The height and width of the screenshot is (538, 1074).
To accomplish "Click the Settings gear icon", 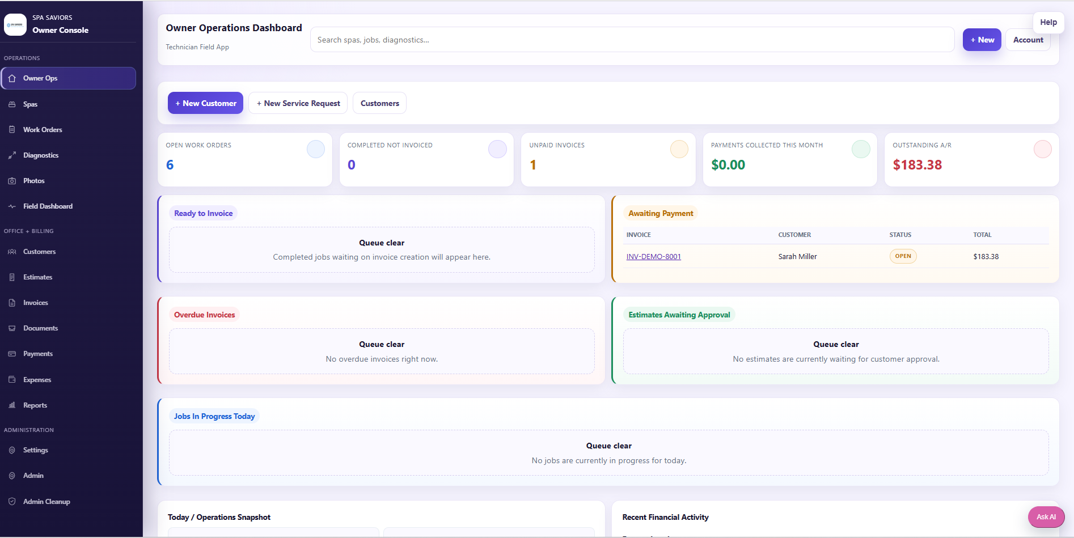I will point(12,450).
